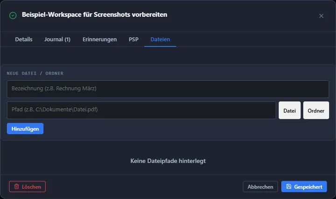Click into the Pfad input field

click(141, 110)
